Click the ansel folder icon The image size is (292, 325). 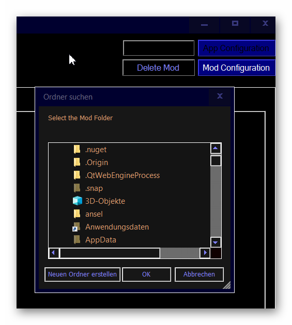pyautogui.click(x=77, y=214)
